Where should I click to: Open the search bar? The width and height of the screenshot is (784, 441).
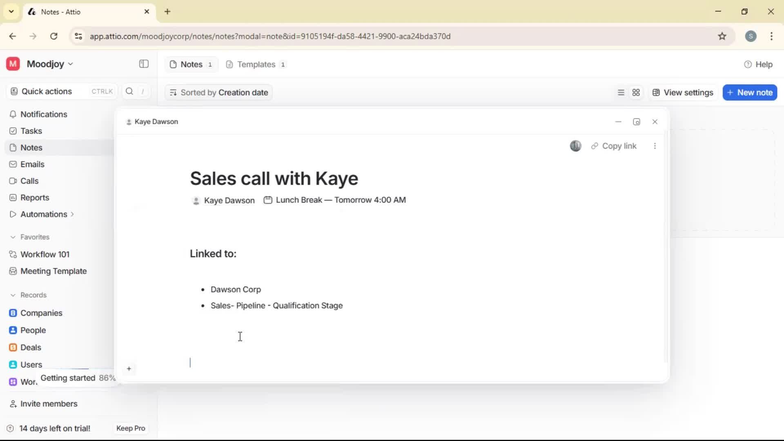pos(129,91)
